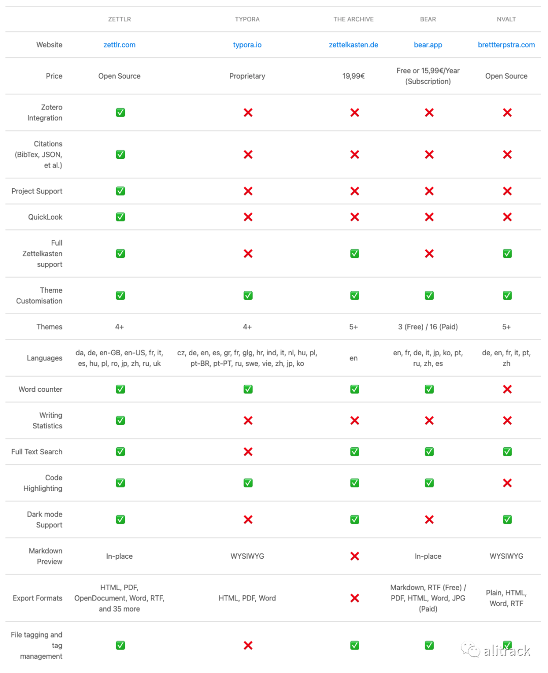The image size is (548, 673).
Task: Open the zettlr.com website link
Action: coord(119,45)
